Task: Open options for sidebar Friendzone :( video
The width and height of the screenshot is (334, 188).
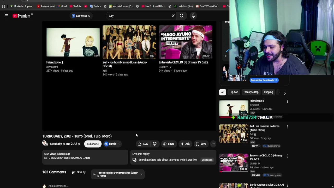Action: 288,101
